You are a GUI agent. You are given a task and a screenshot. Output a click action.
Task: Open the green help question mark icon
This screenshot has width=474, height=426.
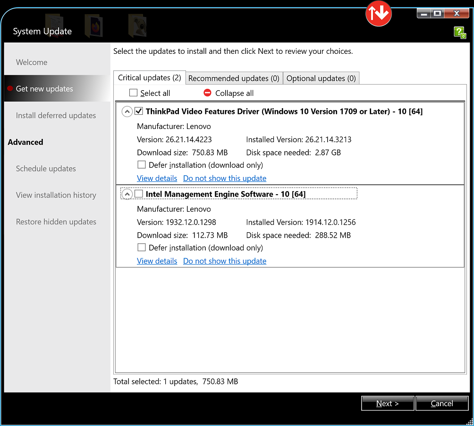460,32
